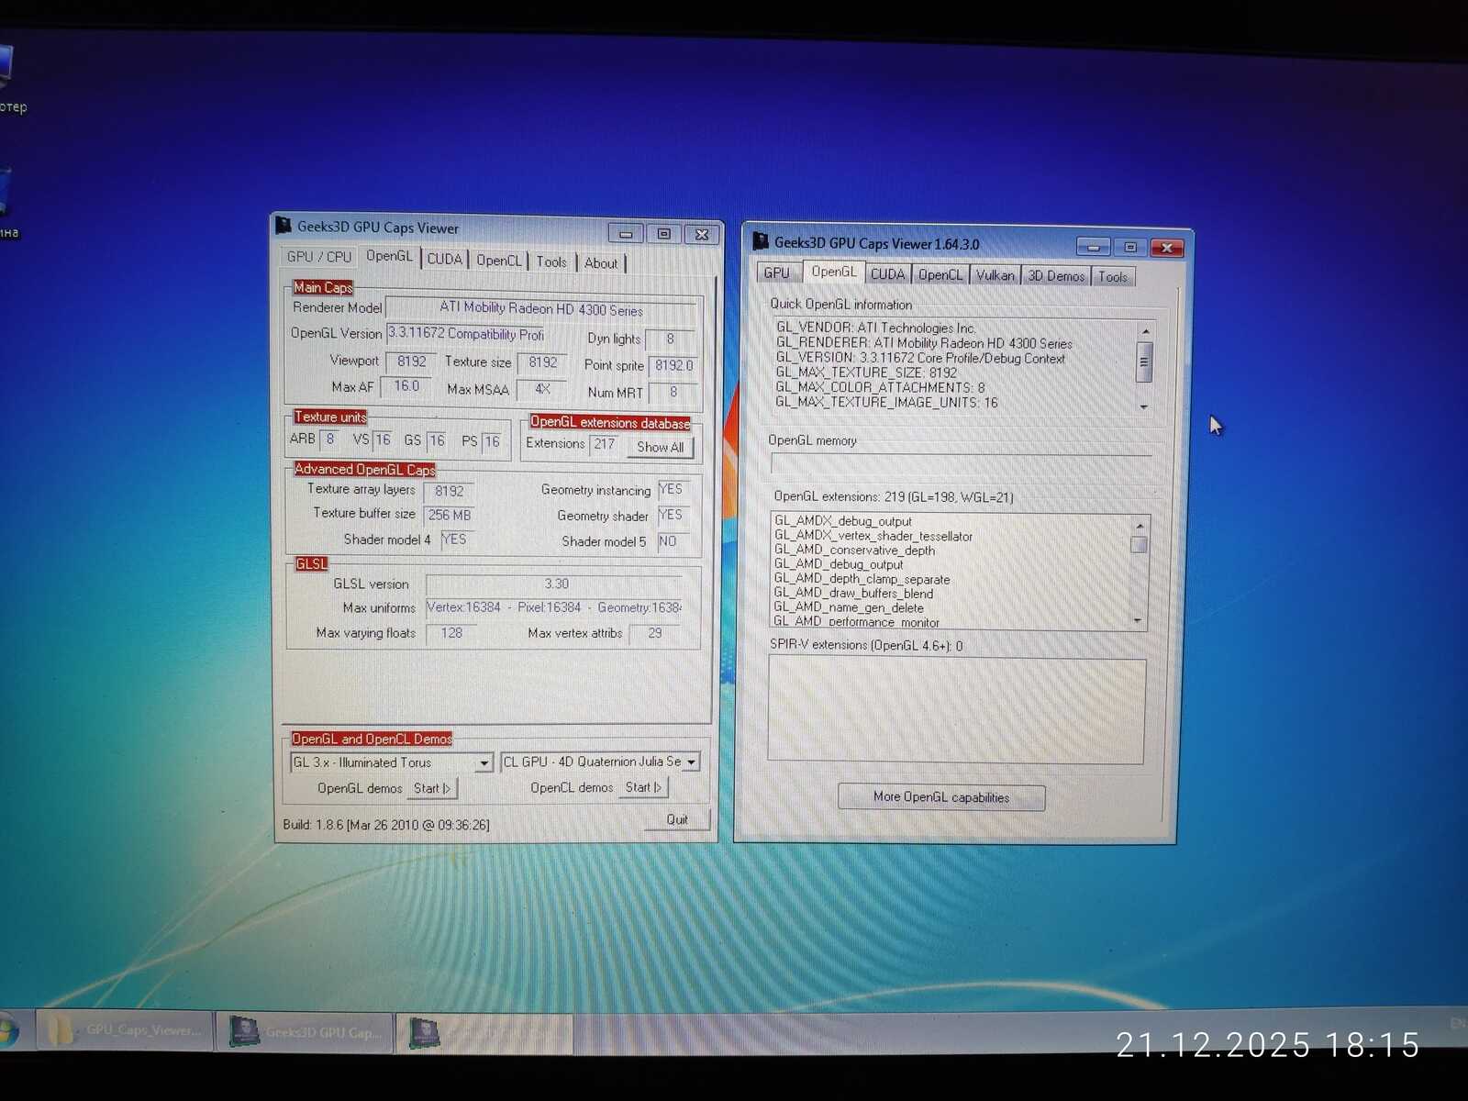1468x1101 pixels.
Task: Click the OpenGL memory bar
Action: pos(962,463)
